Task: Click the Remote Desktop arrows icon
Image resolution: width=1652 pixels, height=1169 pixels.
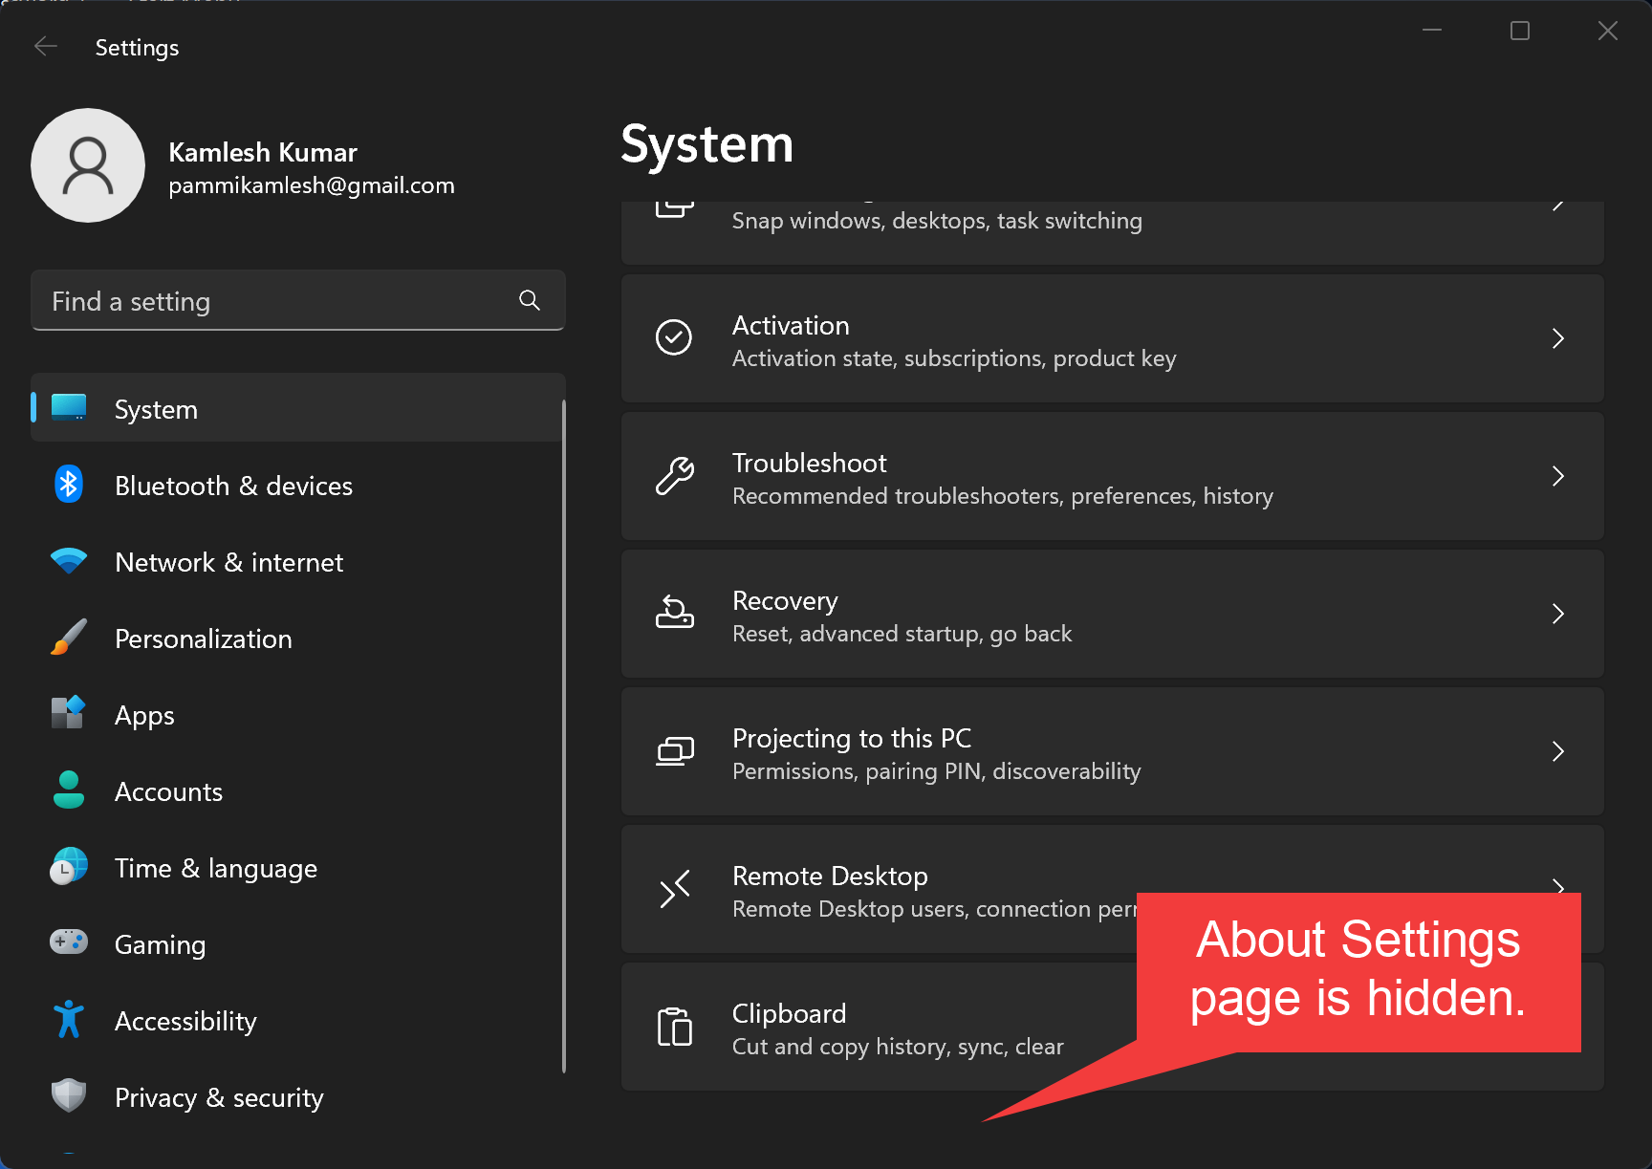Action: click(674, 889)
